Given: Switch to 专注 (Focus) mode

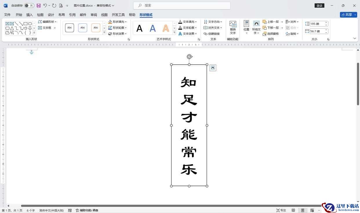Looking at the screenshot, I should 281,210.
